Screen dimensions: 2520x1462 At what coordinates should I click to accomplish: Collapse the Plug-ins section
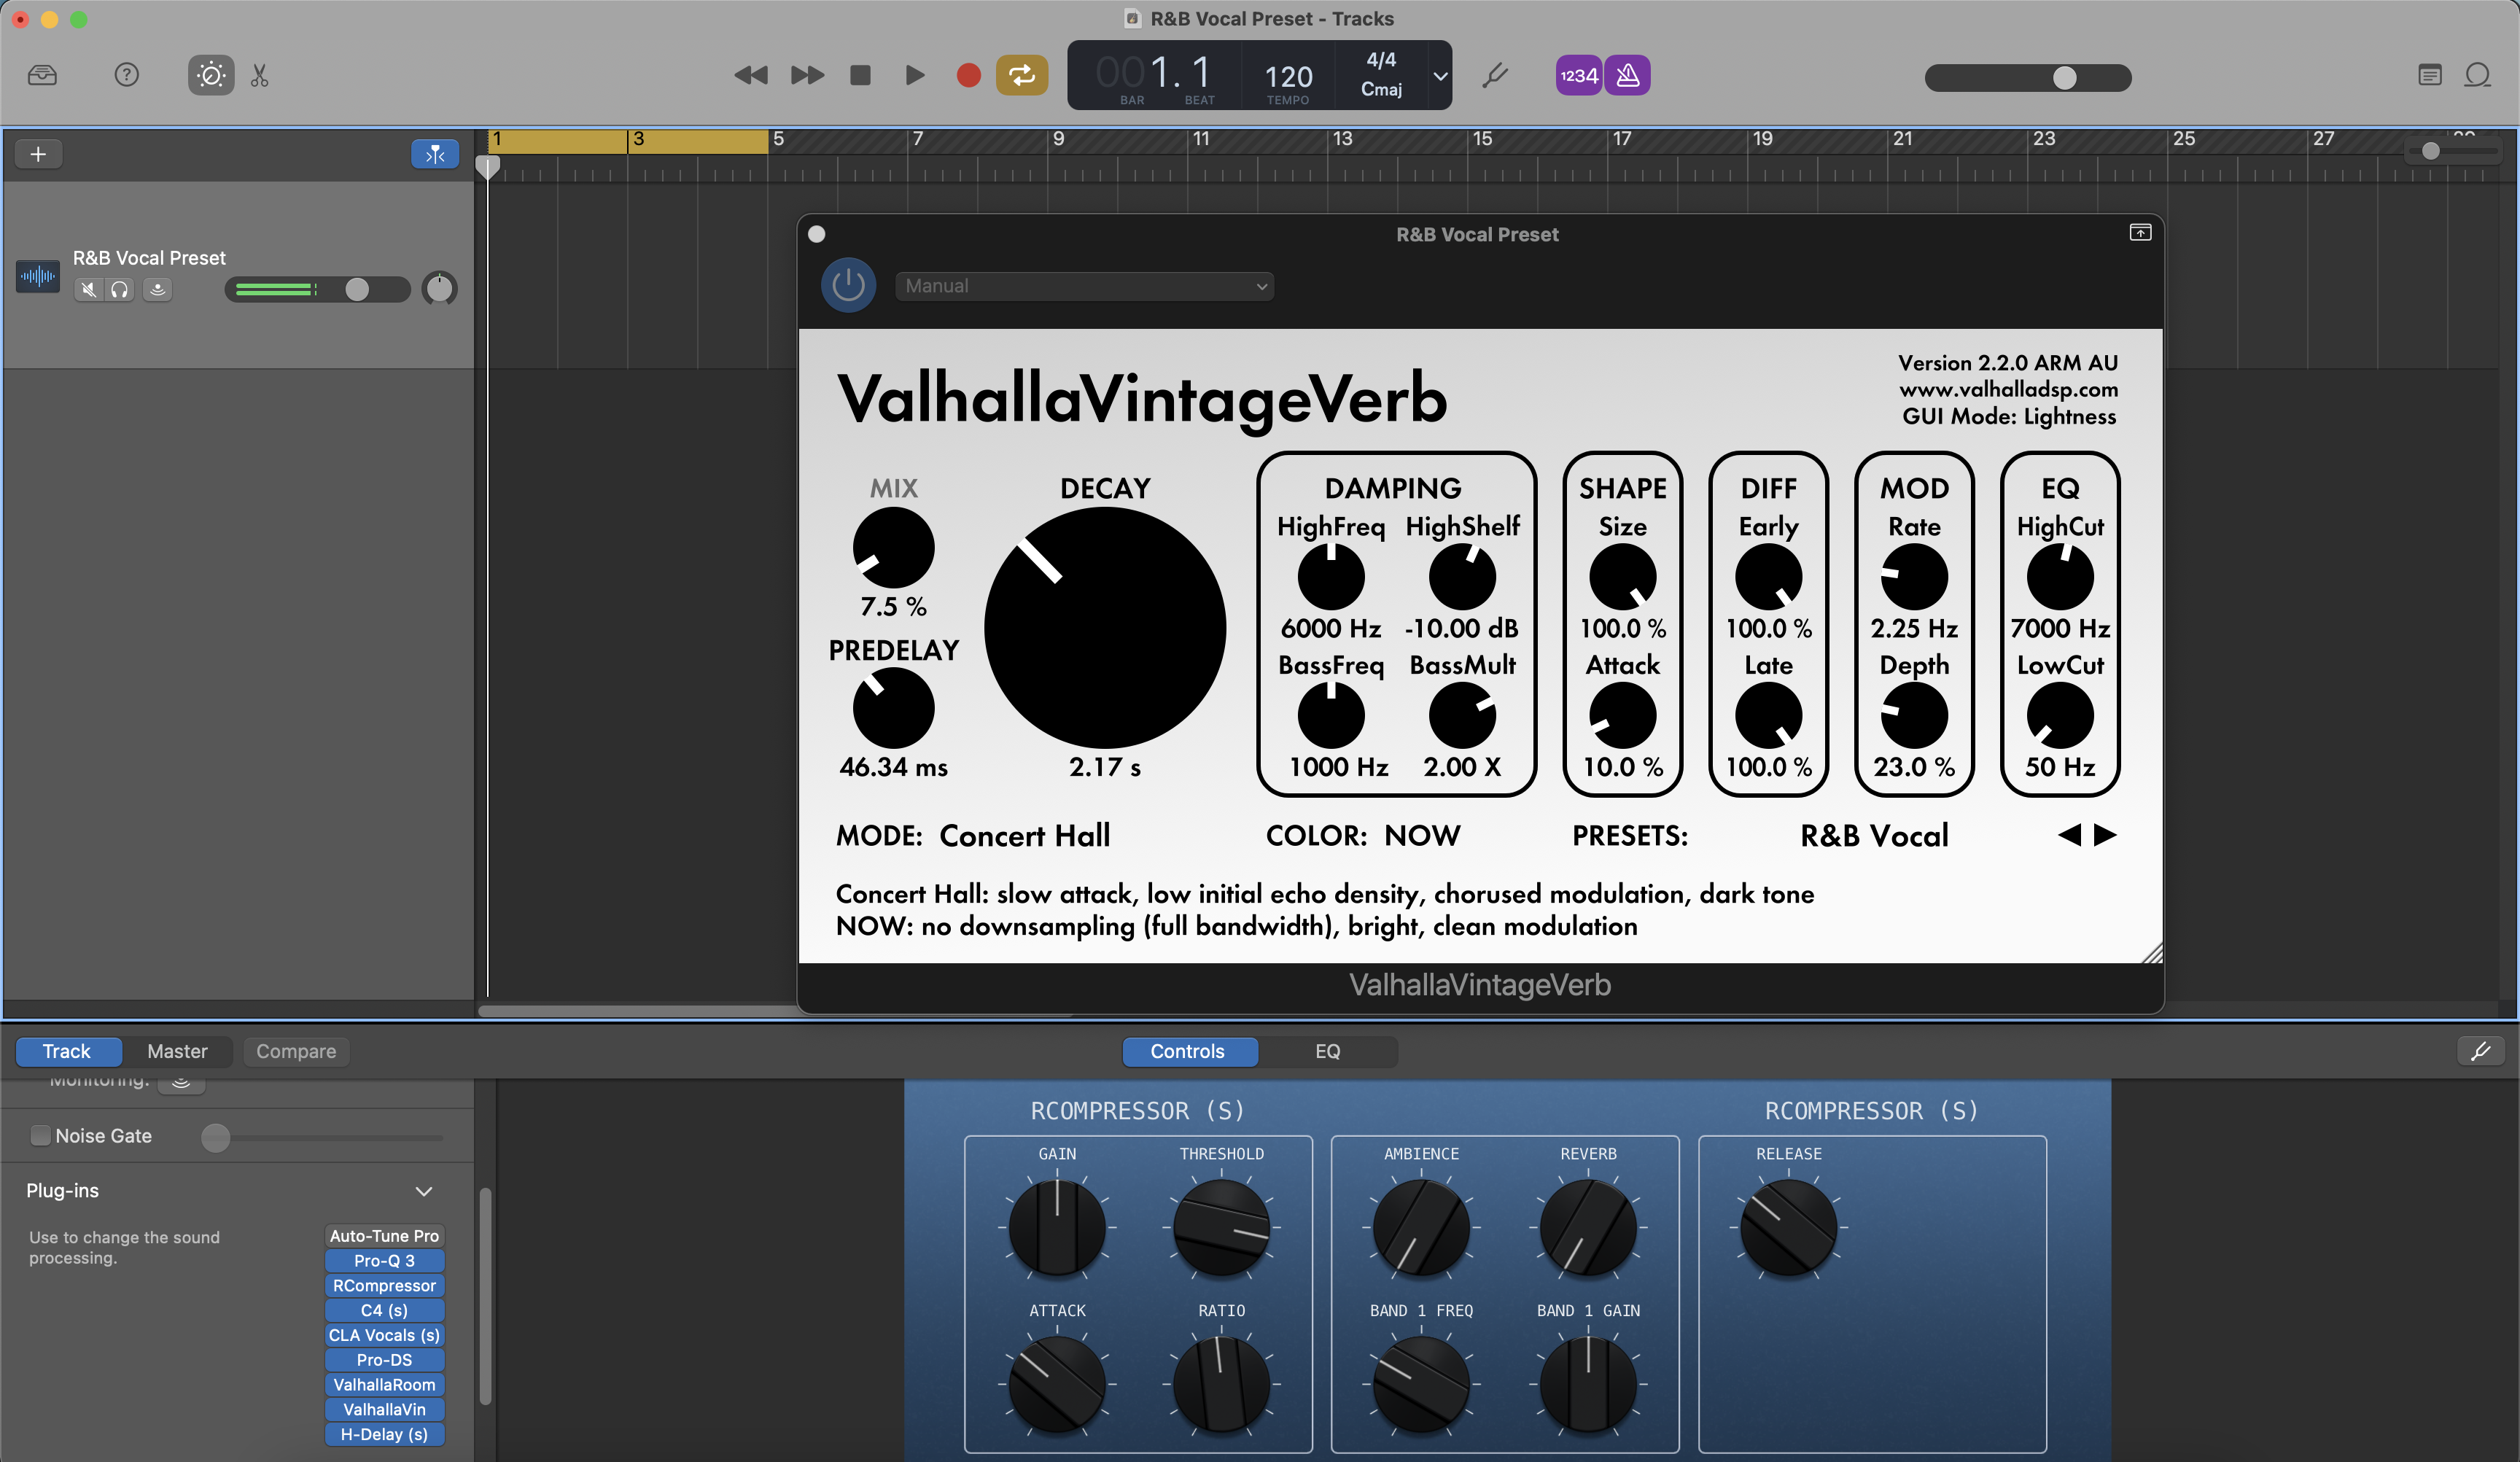(423, 1191)
